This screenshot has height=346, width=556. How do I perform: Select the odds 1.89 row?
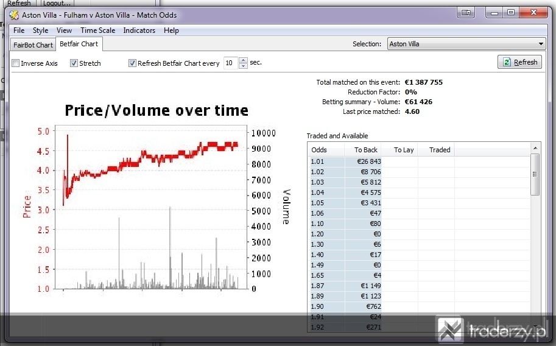pos(419,296)
